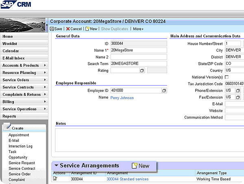Expand Service Orders submenu arrow
244x184 pixels.
pyautogui.click(x=45, y=80)
